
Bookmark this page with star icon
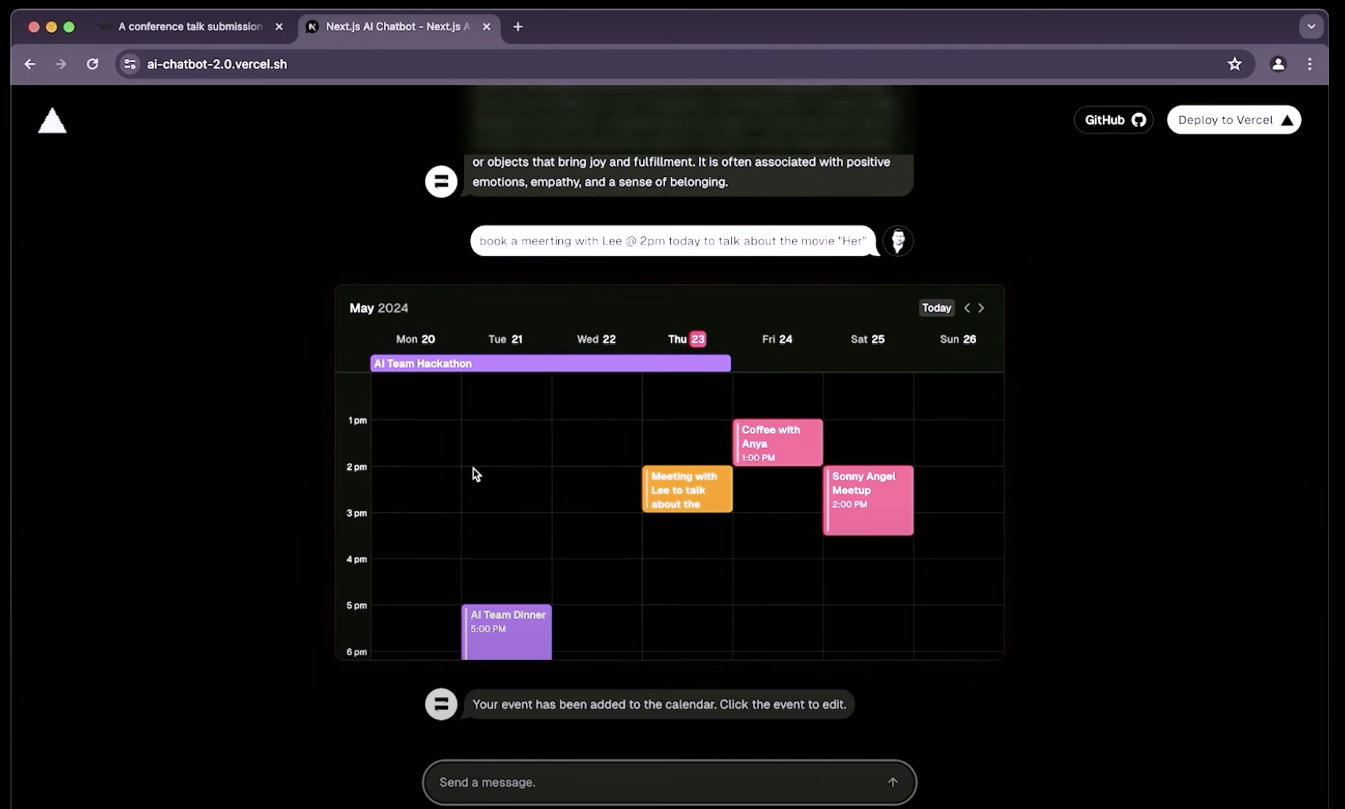tap(1234, 64)
